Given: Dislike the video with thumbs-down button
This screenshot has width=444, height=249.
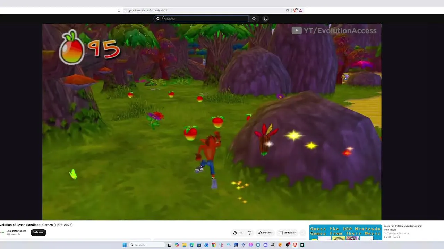Looking at the screenshot, I should (x=249, y=233).
